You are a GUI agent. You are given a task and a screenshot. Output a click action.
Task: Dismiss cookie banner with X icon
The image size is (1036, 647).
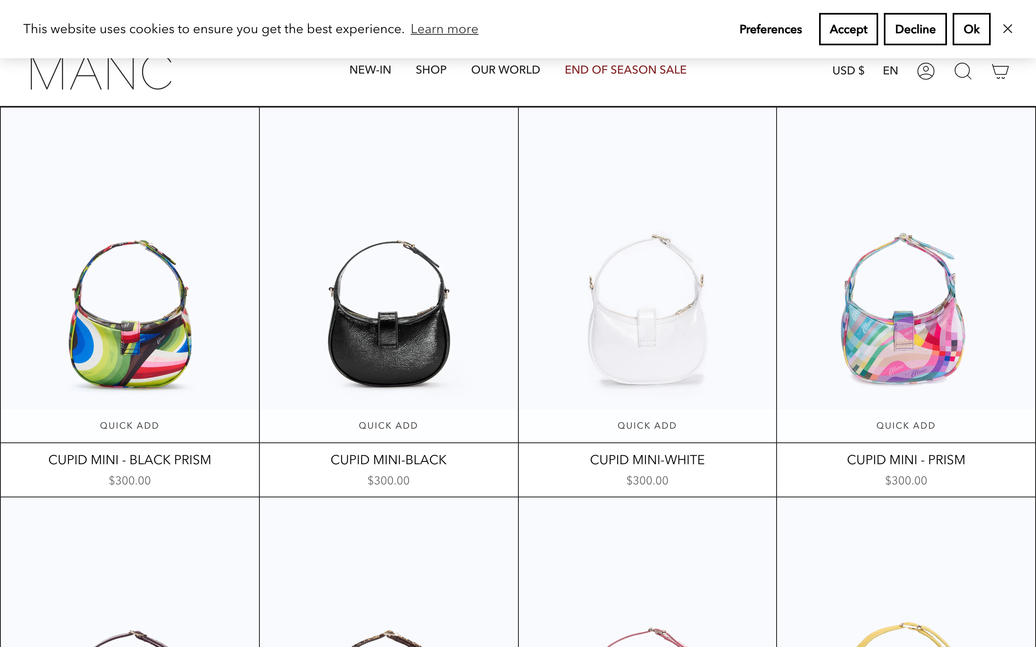[x=1007, y=29]
